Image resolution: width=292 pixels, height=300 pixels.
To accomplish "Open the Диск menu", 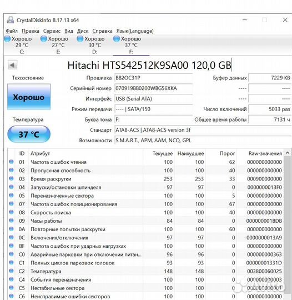I will coord(83,31).
